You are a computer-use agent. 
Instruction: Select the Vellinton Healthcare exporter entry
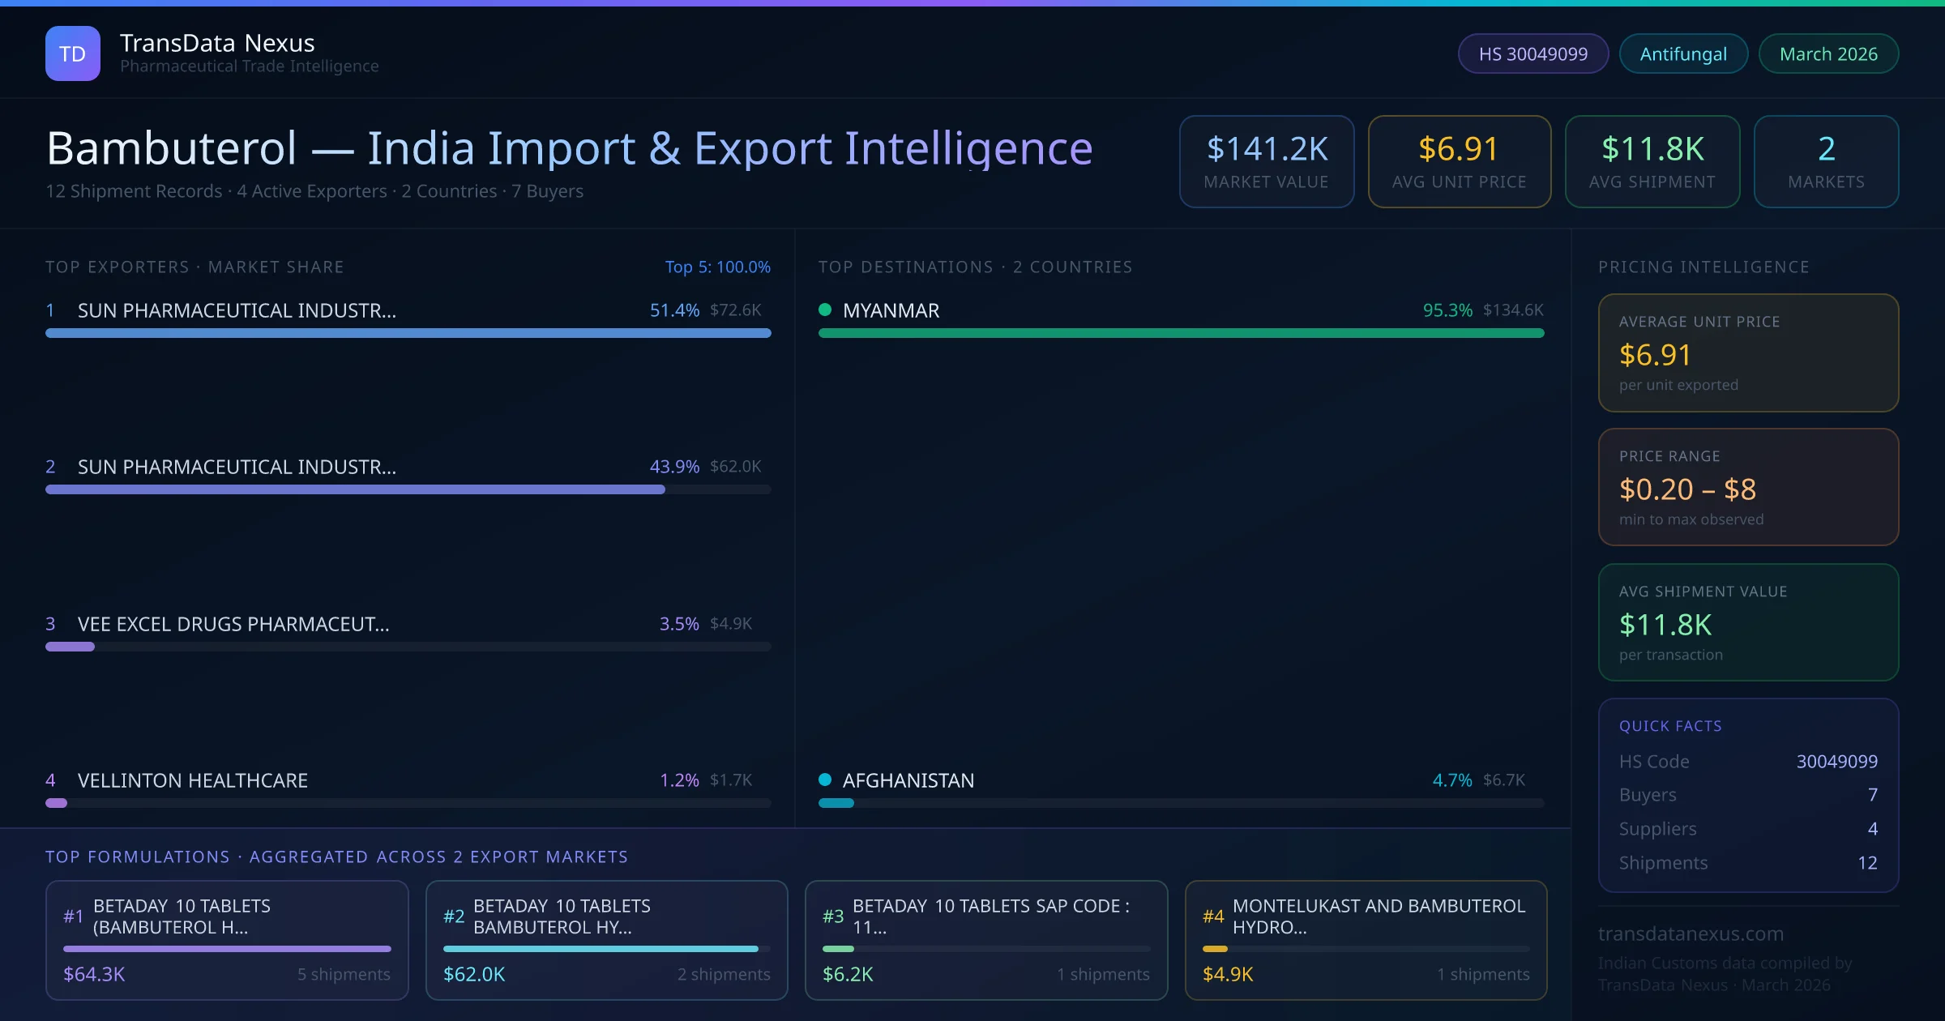tap(193, 780)
